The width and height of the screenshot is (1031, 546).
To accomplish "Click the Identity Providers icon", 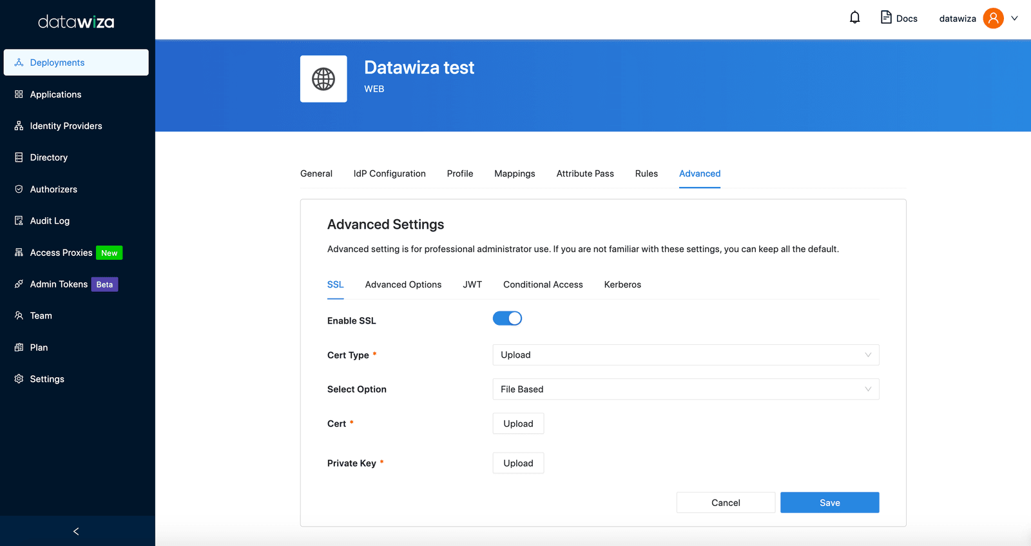I will (19, 126).
